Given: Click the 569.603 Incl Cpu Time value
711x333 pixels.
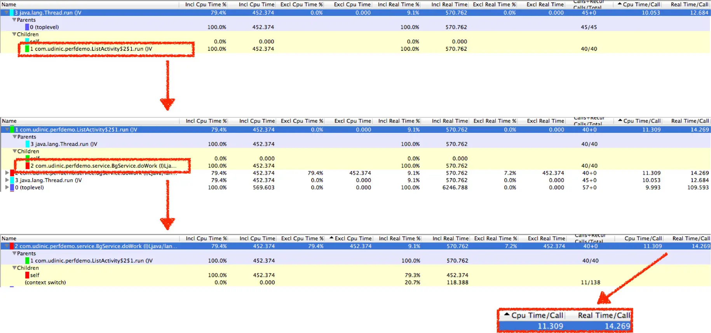Looking at the screenshot, I should coord(264,187).
